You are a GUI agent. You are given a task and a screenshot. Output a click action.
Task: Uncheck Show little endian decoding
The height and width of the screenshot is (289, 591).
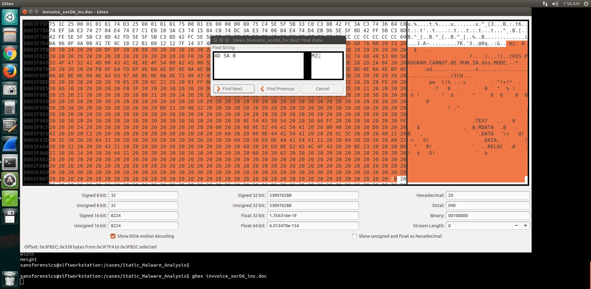click(113, 236)
